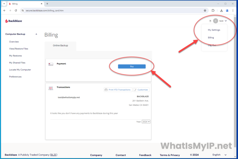Minimize the browser window
The image size is (238, 159).
click(218, 4)
